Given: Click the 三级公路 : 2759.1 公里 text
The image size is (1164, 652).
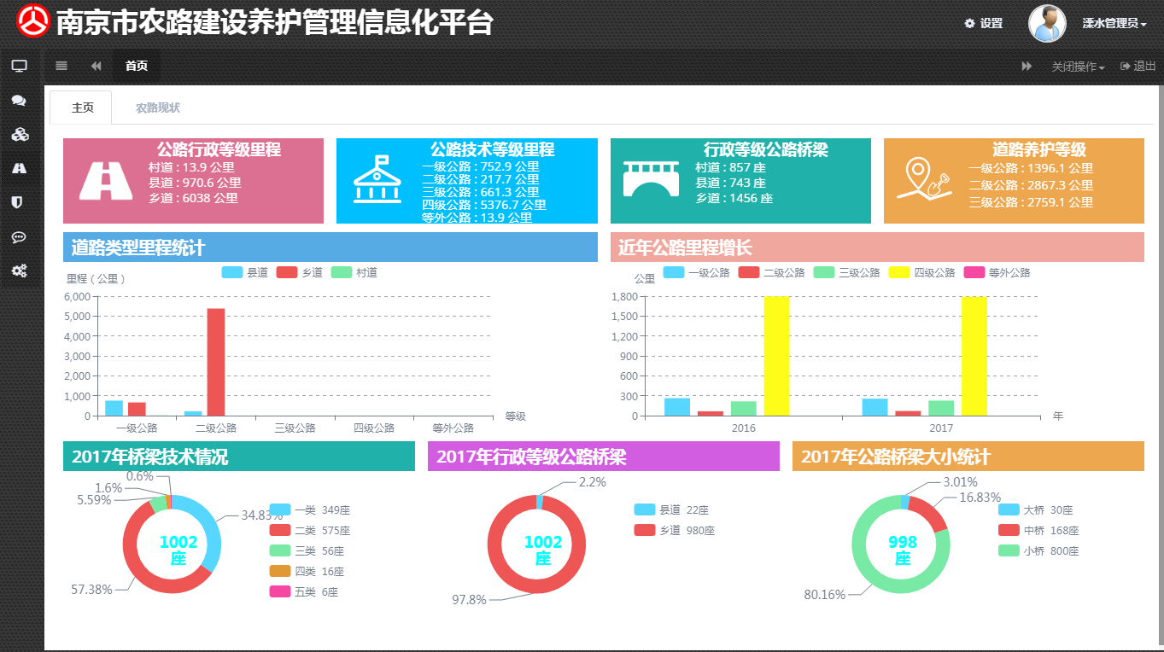Looking at the screenshot, I should 1031,202.
